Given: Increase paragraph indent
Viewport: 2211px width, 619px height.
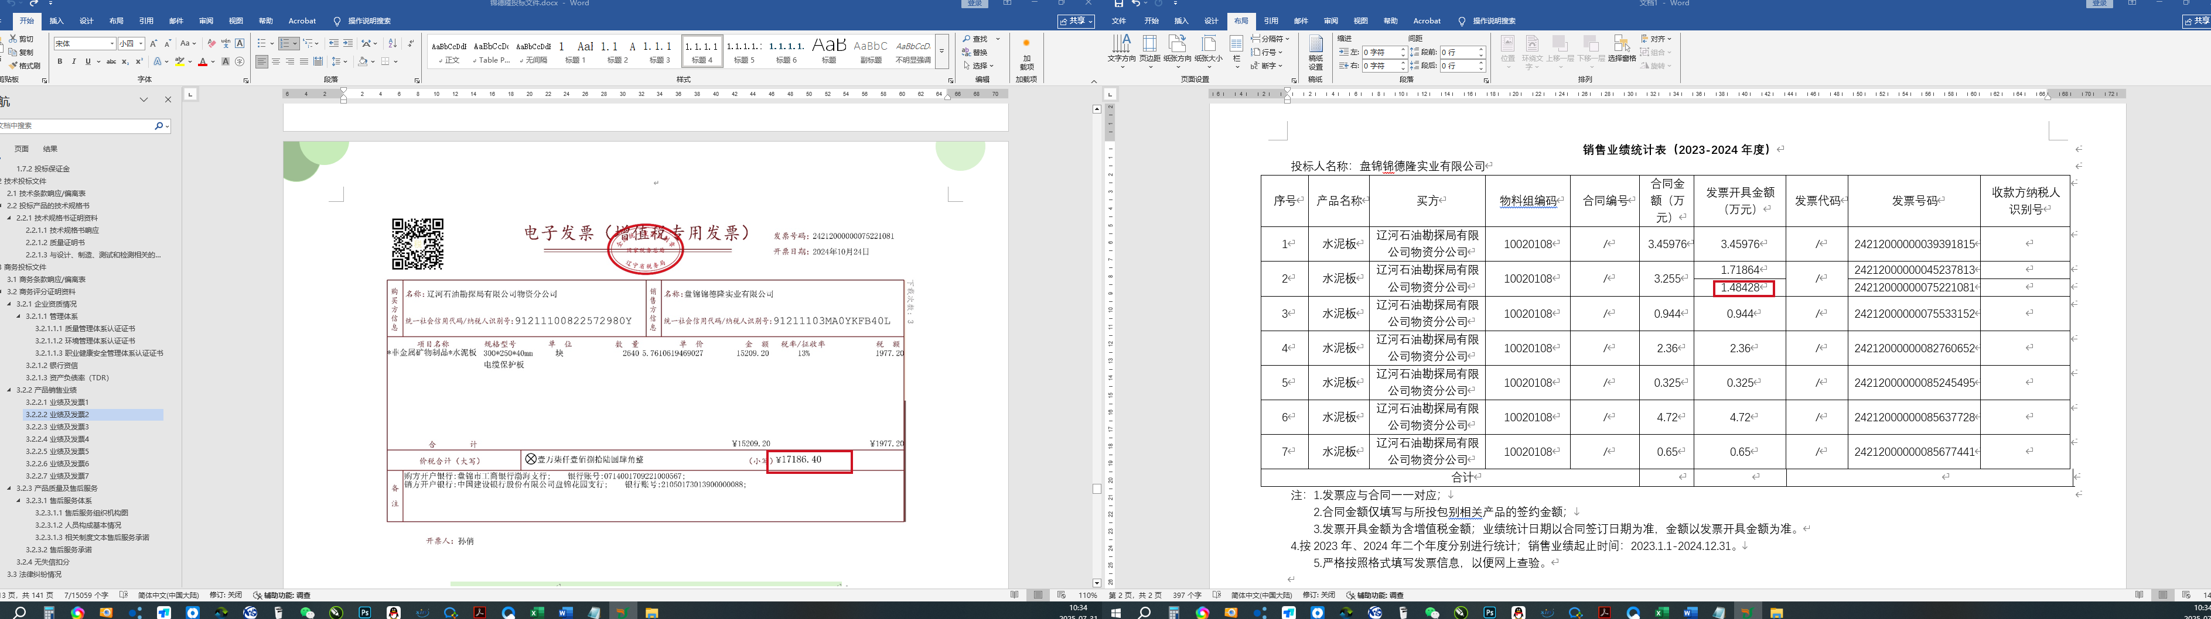Looking at the screenshot, I should pyautogui.click(x=347, y=44).
